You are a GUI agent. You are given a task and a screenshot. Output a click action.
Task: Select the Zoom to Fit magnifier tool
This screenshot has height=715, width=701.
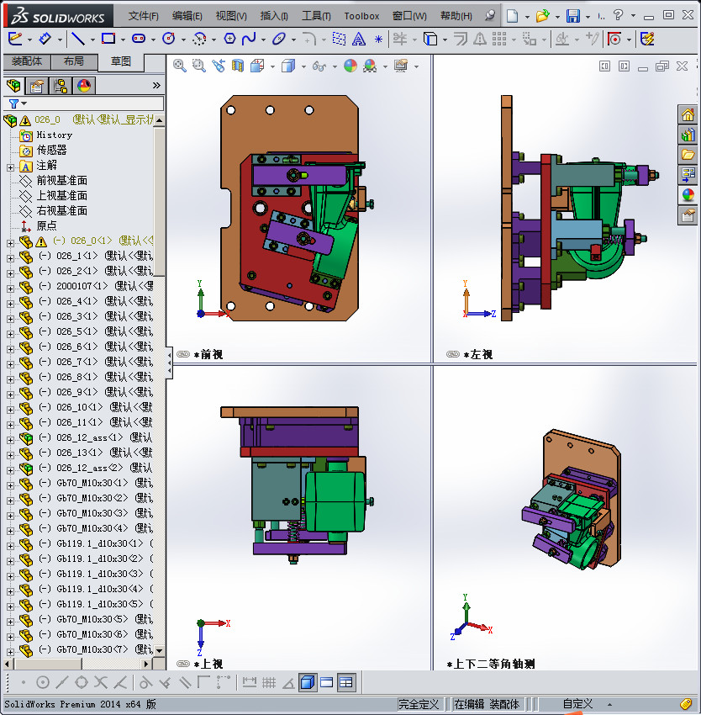point(179,66)
